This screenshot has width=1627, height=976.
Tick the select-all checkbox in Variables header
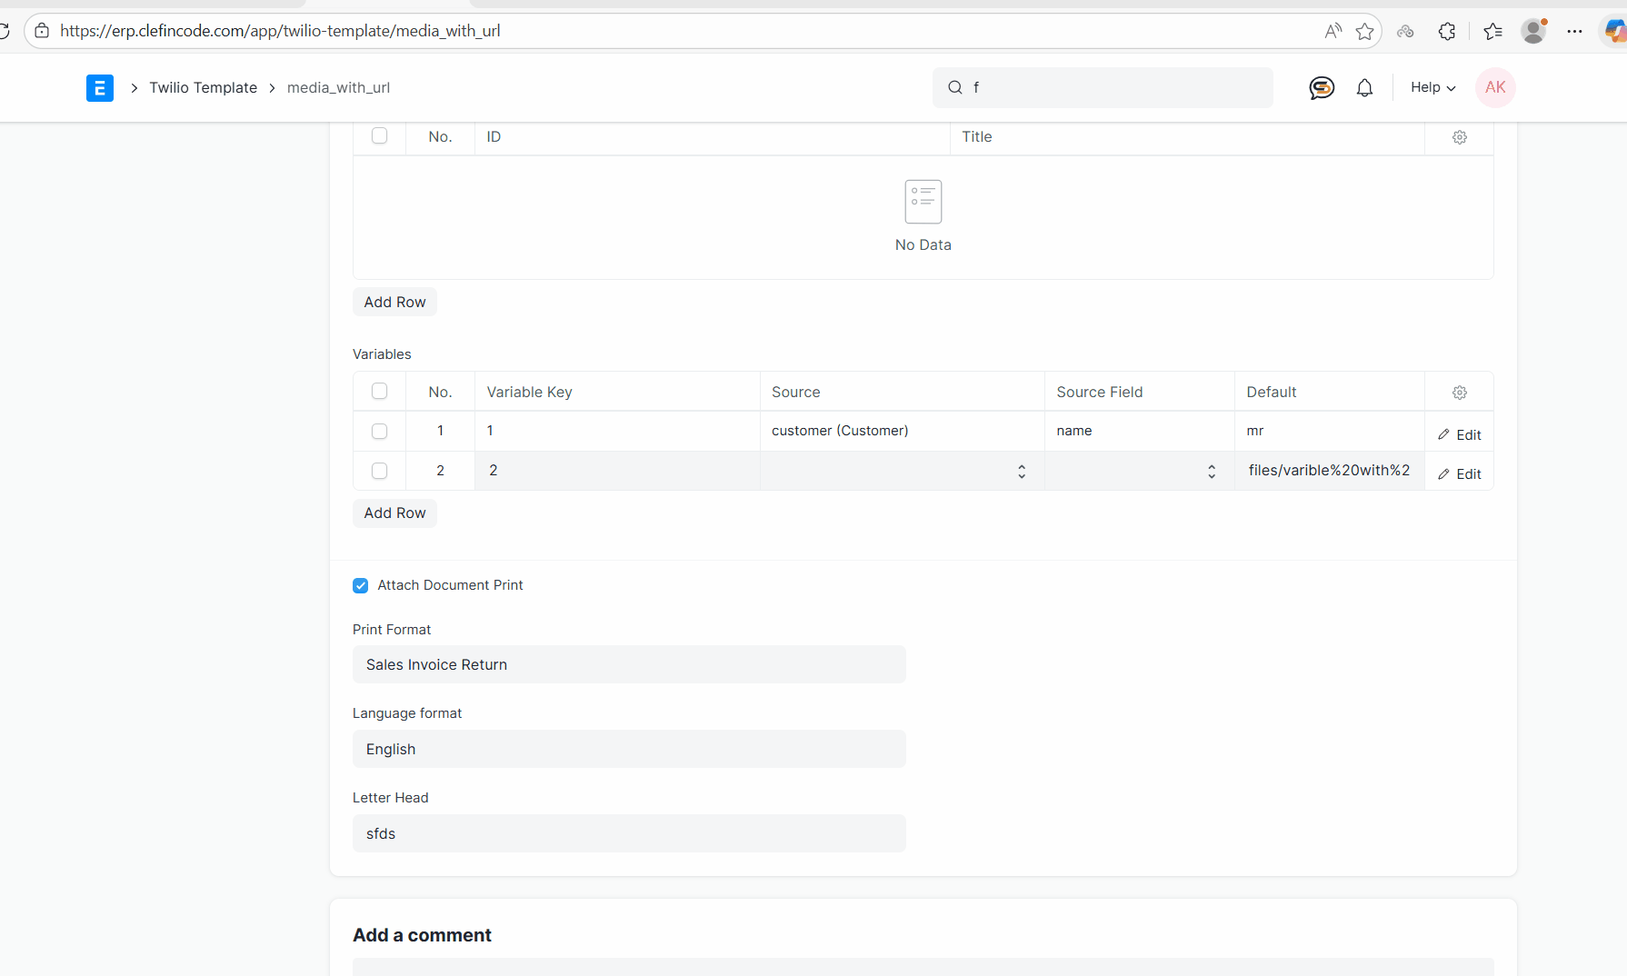[380, 392]
